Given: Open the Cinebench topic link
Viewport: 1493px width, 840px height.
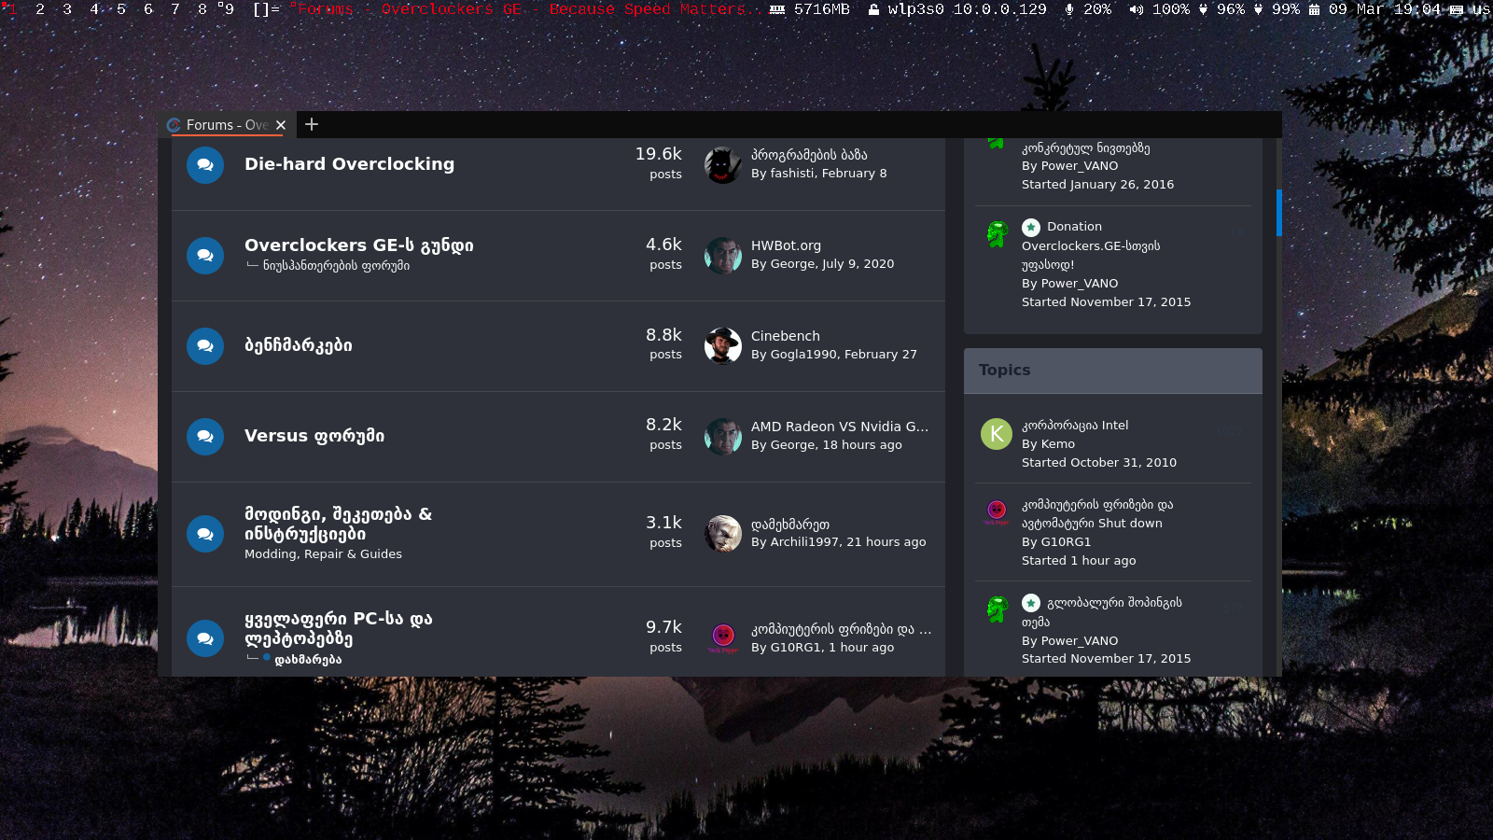Looking at the screenshot, I should (x=786, y=336).
